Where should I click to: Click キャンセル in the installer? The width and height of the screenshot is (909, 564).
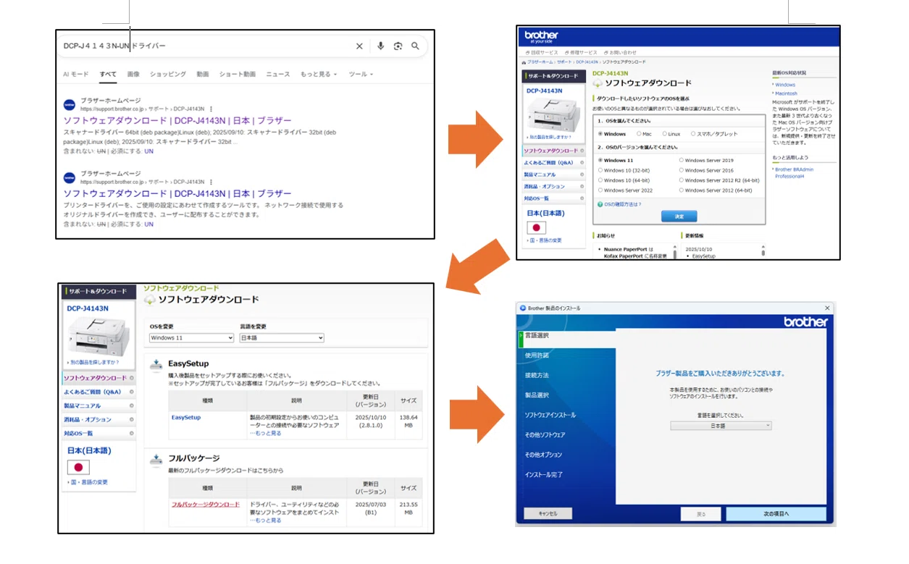(548, 514)
